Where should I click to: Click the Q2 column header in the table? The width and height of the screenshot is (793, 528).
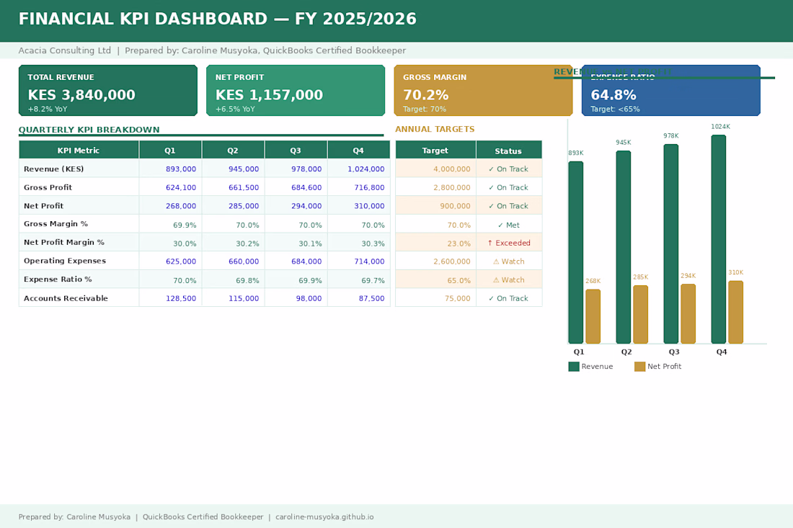[x=233, y=151]
